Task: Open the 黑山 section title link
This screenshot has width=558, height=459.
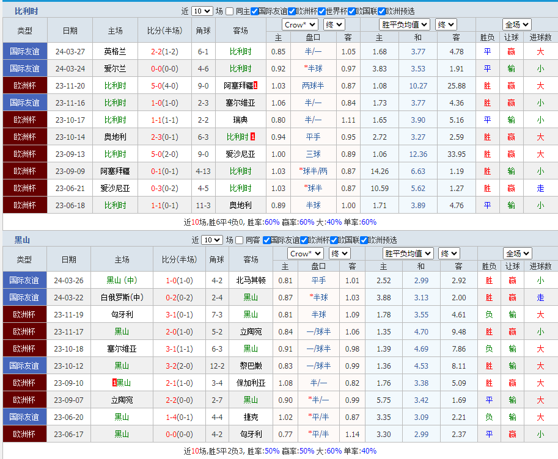Action: pyautogui.click(x=23, y=240)
